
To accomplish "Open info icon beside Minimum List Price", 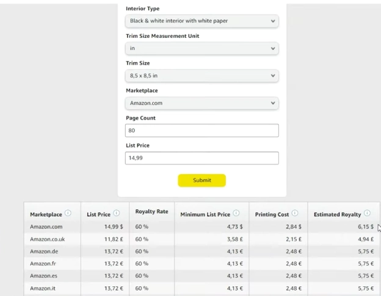I will pyautogui.click(x=236, y=214).
